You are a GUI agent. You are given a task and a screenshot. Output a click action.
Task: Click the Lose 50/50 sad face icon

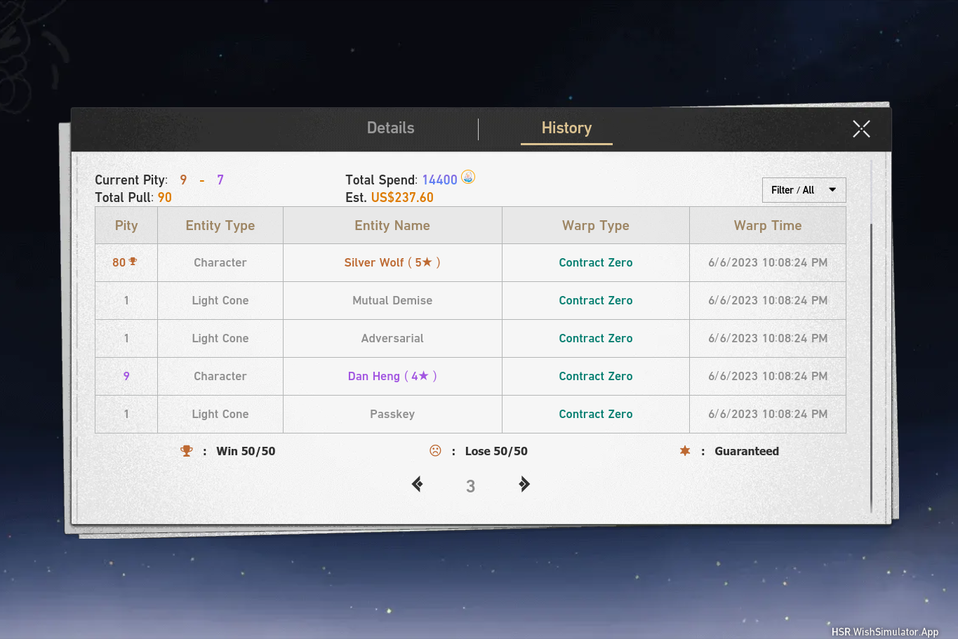tap(435, 451)
